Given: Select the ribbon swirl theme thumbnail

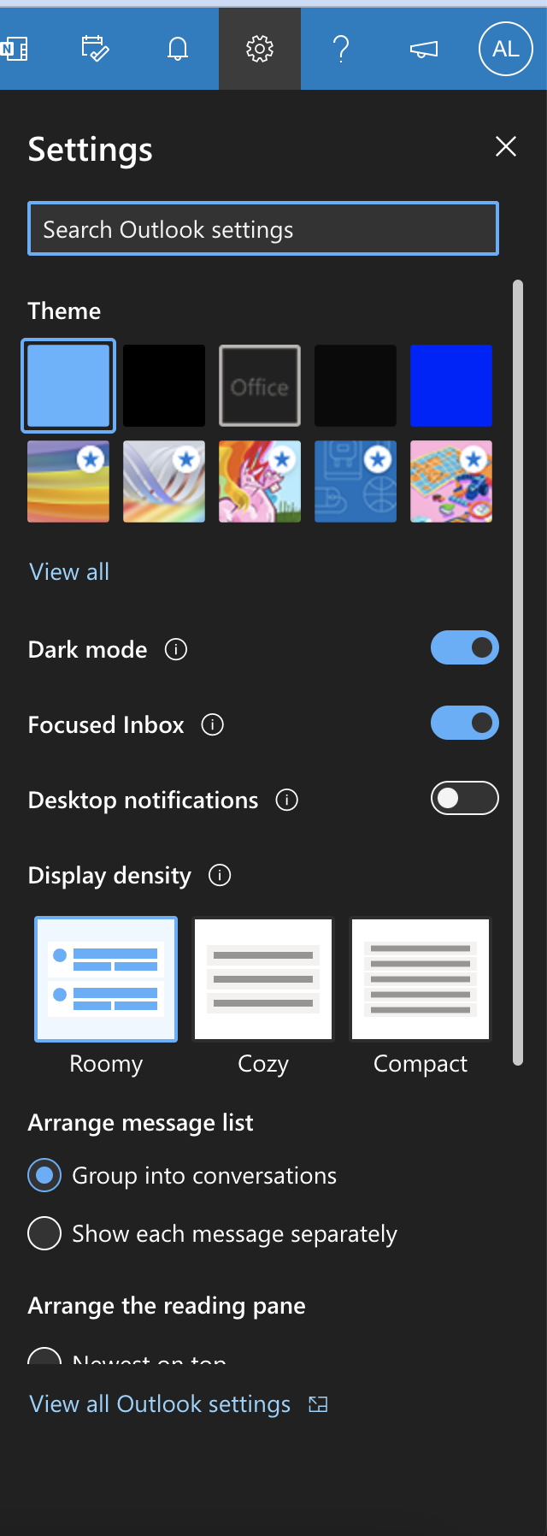Looking at the screenshot, I should click(x=164, y=481).
